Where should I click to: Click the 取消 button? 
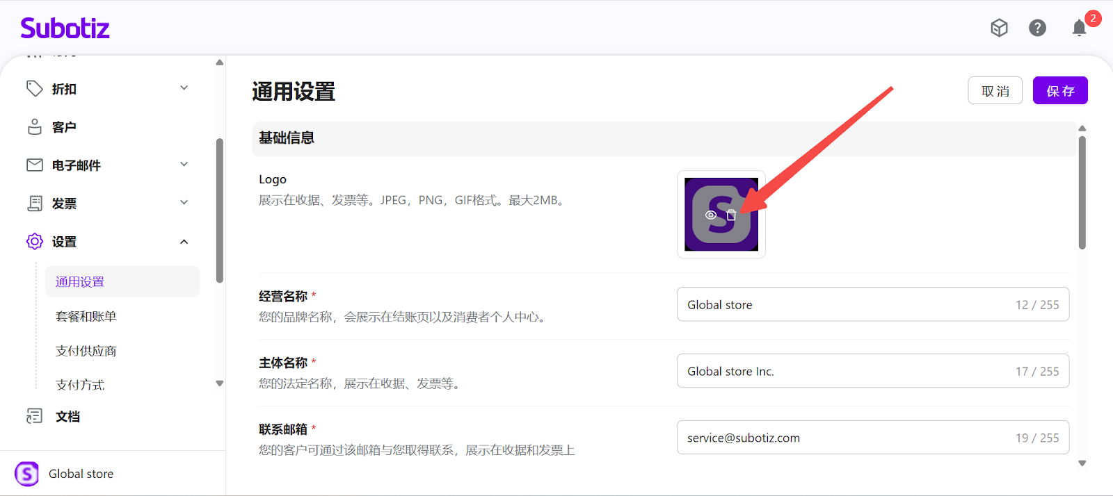click(x=995, y=91)
